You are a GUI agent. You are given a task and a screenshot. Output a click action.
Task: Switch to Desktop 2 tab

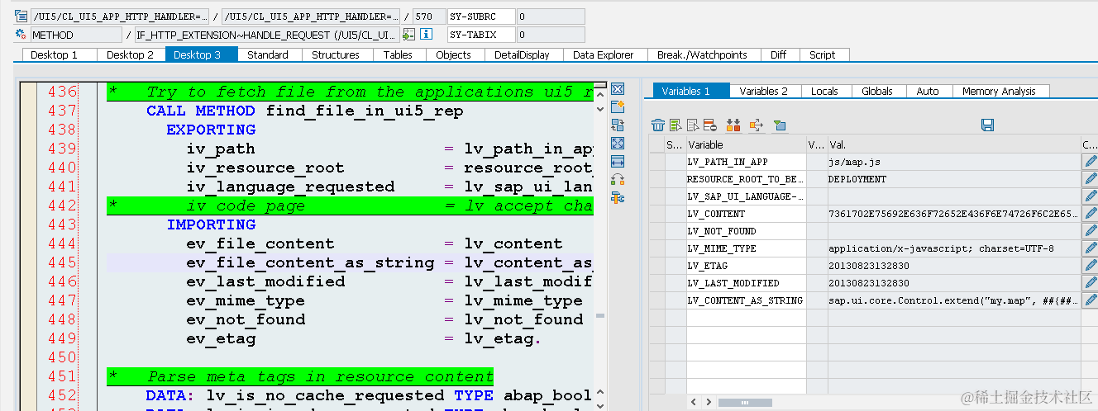tap(131, 54)
